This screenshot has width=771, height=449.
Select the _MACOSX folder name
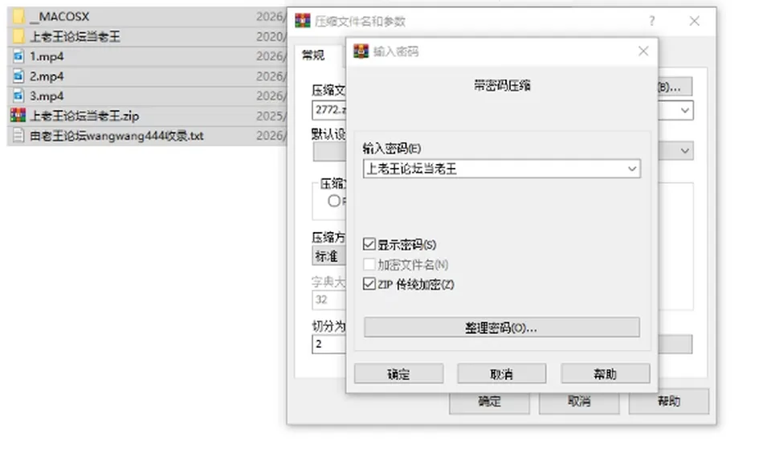tap(59, 17)
